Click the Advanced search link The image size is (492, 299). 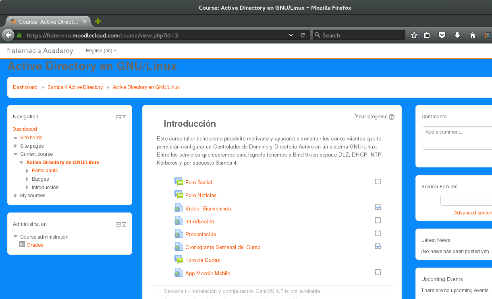coord(473,212)
